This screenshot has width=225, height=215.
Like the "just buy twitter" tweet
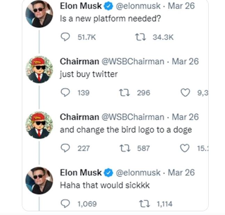point(186,93)
